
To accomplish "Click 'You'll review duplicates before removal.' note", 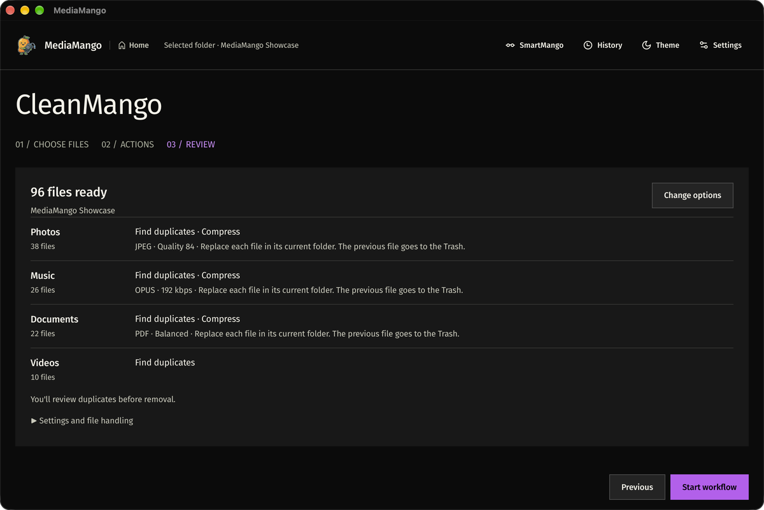I will pyautogui.click(x=103, y=400).
